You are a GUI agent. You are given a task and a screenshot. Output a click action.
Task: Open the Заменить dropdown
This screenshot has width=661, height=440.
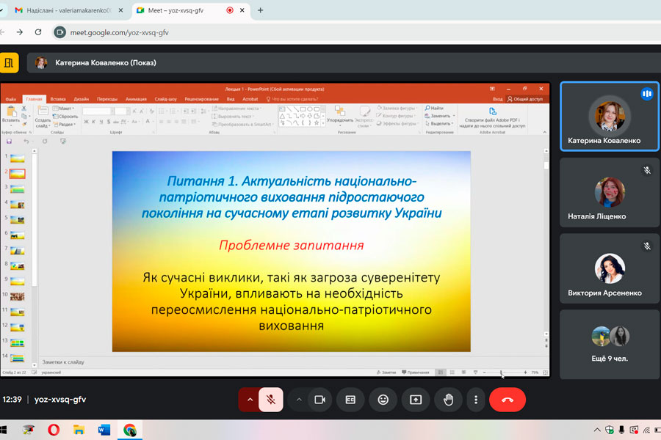click(440, 116)
